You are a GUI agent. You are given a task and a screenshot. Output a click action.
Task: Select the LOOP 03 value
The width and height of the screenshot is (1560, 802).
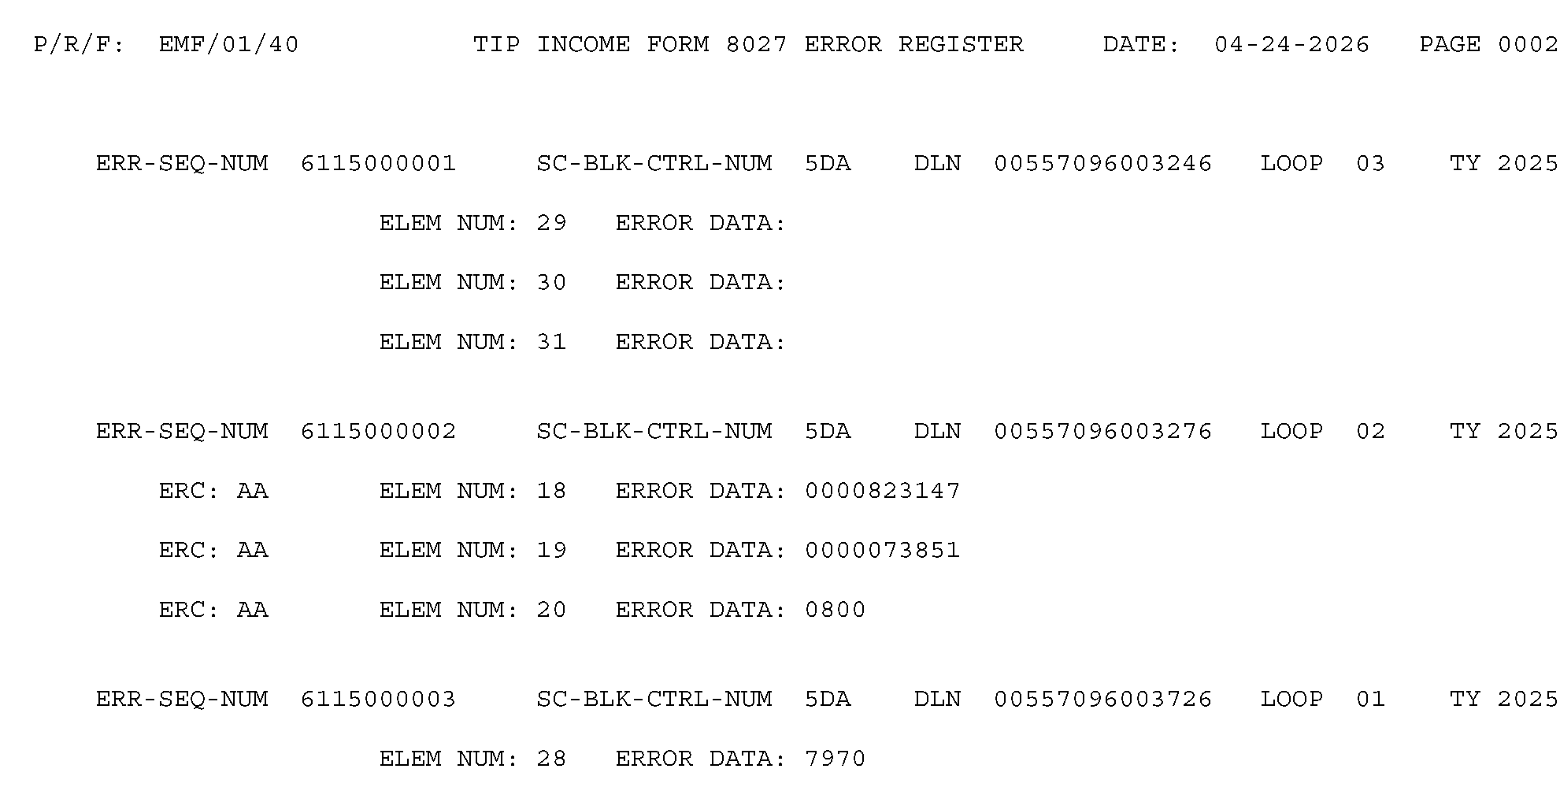coord(1370,164)
